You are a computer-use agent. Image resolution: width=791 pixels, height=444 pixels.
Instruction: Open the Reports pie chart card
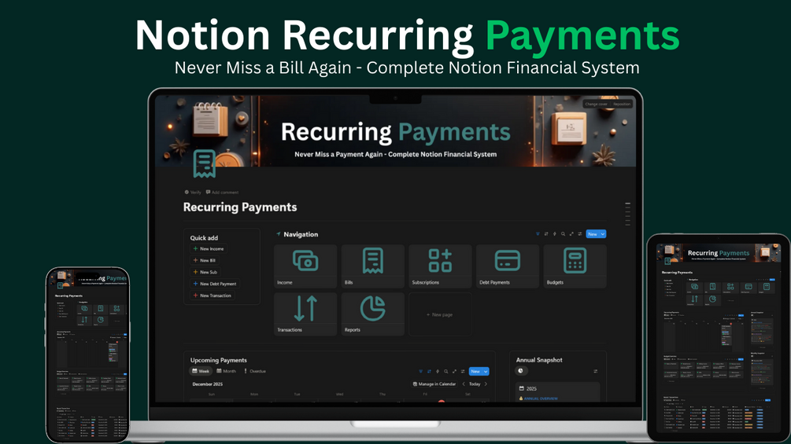point(373,314)
